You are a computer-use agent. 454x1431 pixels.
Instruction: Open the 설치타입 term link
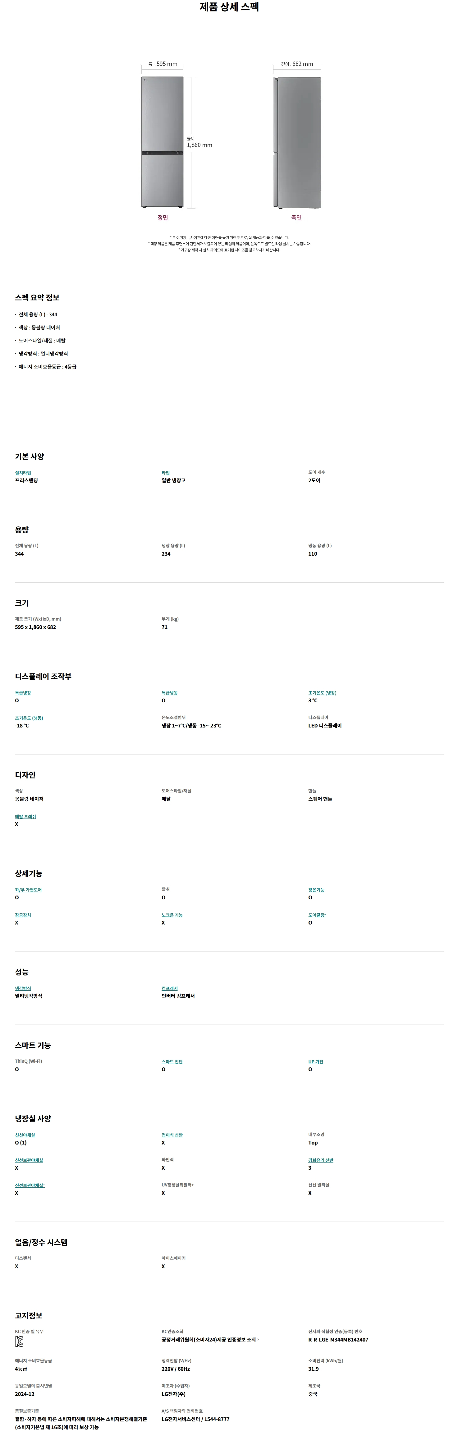click(x=23, y=473)
